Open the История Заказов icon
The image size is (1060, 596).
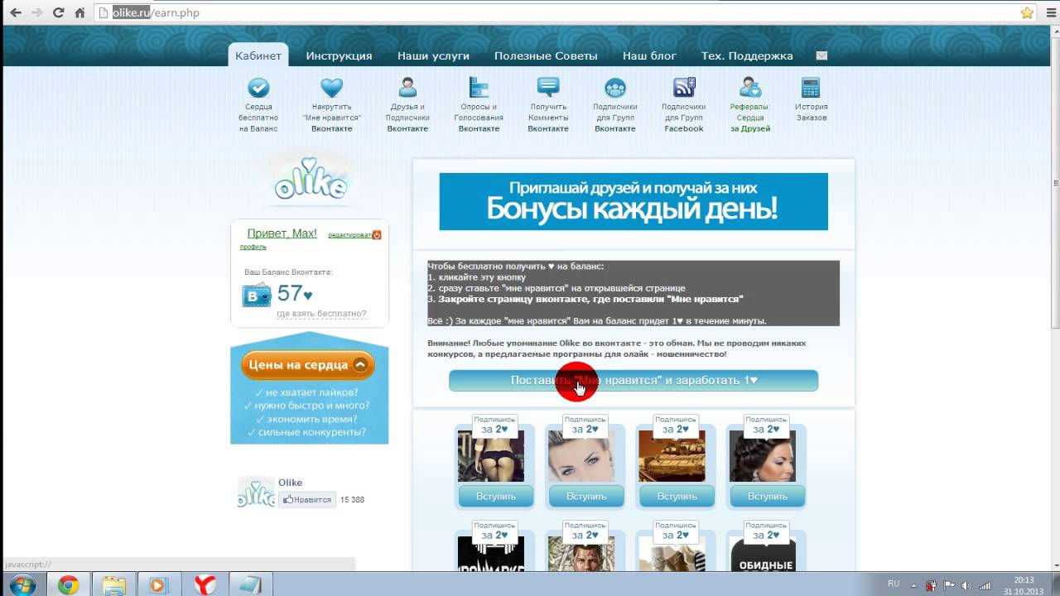pyautogui.click(x=811, y=88)
